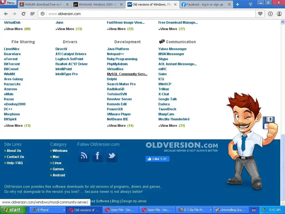Image resolution: width=285 pixels, height=214 pixels.
Task: View more File Sharing programs (13)
Action: [x=17, y=126]
